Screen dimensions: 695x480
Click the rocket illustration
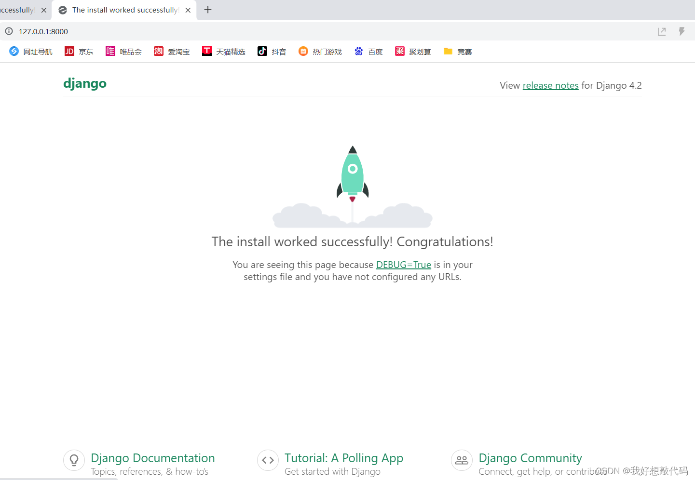coord(353,187)
